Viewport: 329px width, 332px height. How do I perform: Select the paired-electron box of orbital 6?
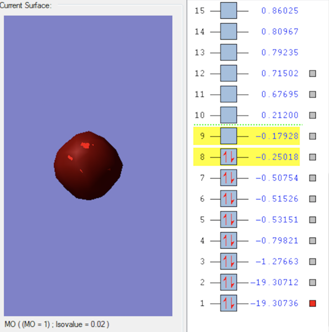(x=229, y=199)
